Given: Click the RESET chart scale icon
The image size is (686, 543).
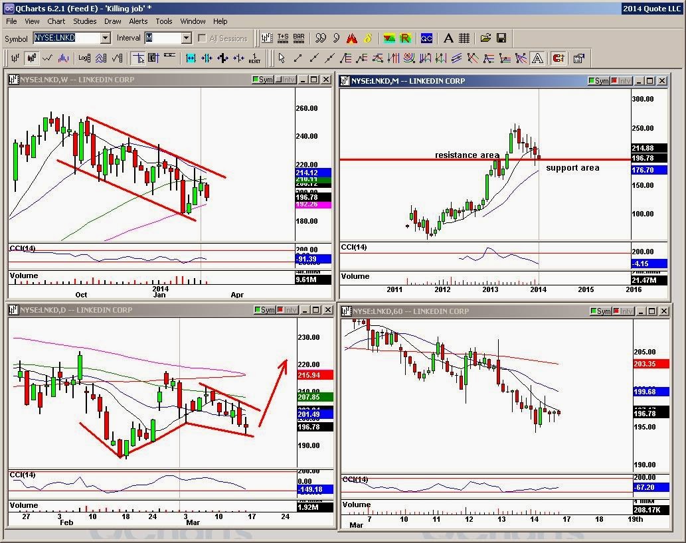Looking at the screenshot, I should click(x=254, y=58).
